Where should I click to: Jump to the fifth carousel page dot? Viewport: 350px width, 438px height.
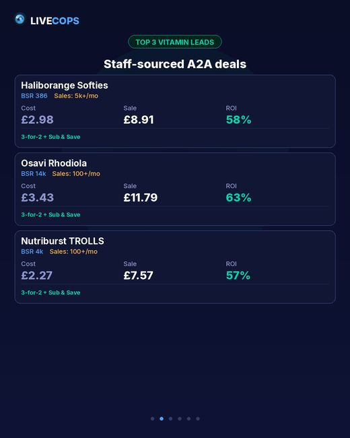click(188, 418)
